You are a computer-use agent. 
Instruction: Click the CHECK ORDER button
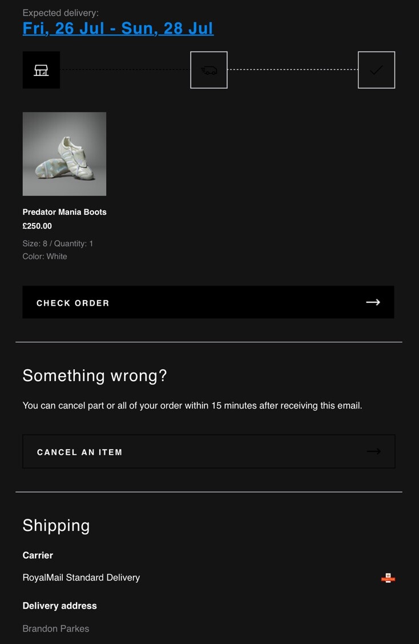pos(208,302)
